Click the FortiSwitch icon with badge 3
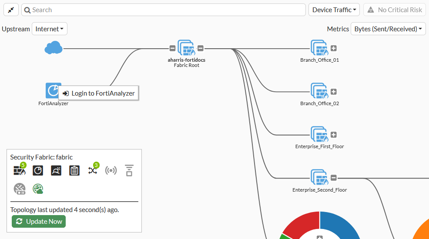 click(93, 170)
